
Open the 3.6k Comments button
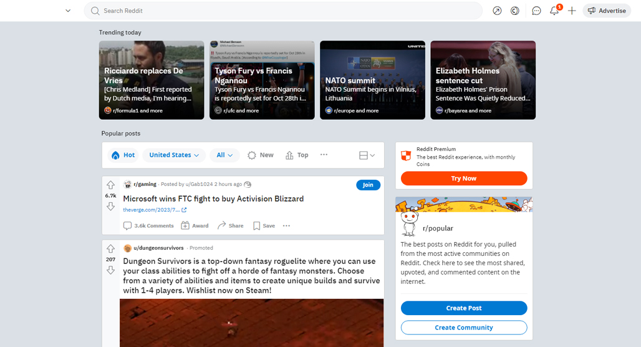pyautogui.click(x=148, y=226)
